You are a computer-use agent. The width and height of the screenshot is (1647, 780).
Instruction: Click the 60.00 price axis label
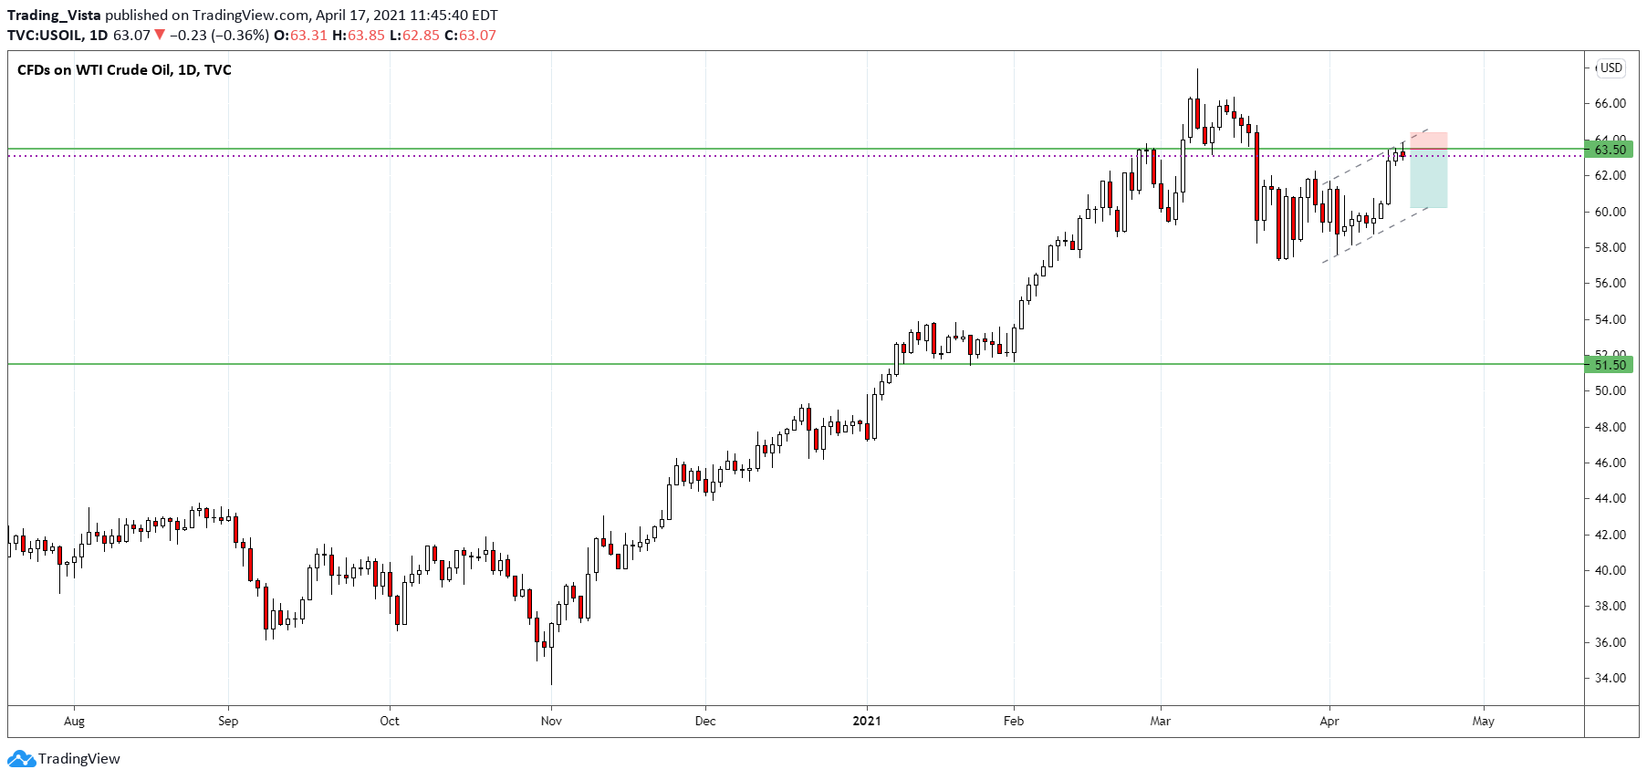click(1611, 212)
